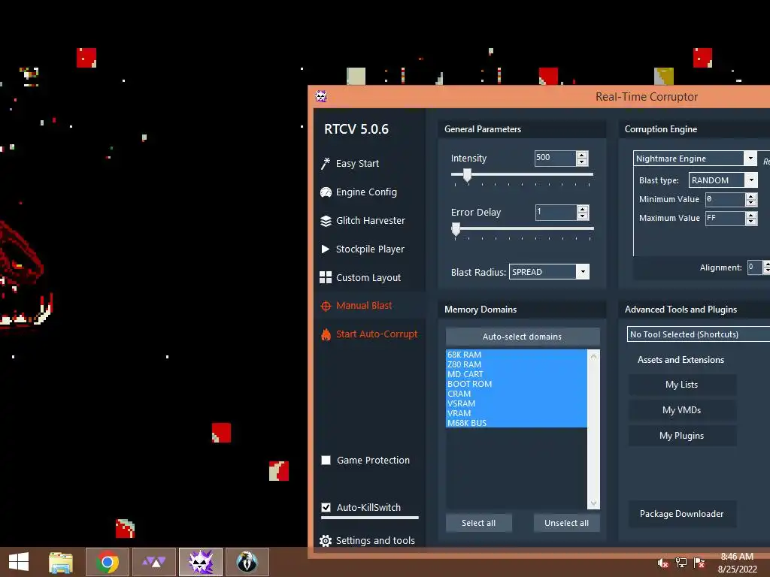
Task: Click the network tray icon
Action: click(x=681, y=563)
